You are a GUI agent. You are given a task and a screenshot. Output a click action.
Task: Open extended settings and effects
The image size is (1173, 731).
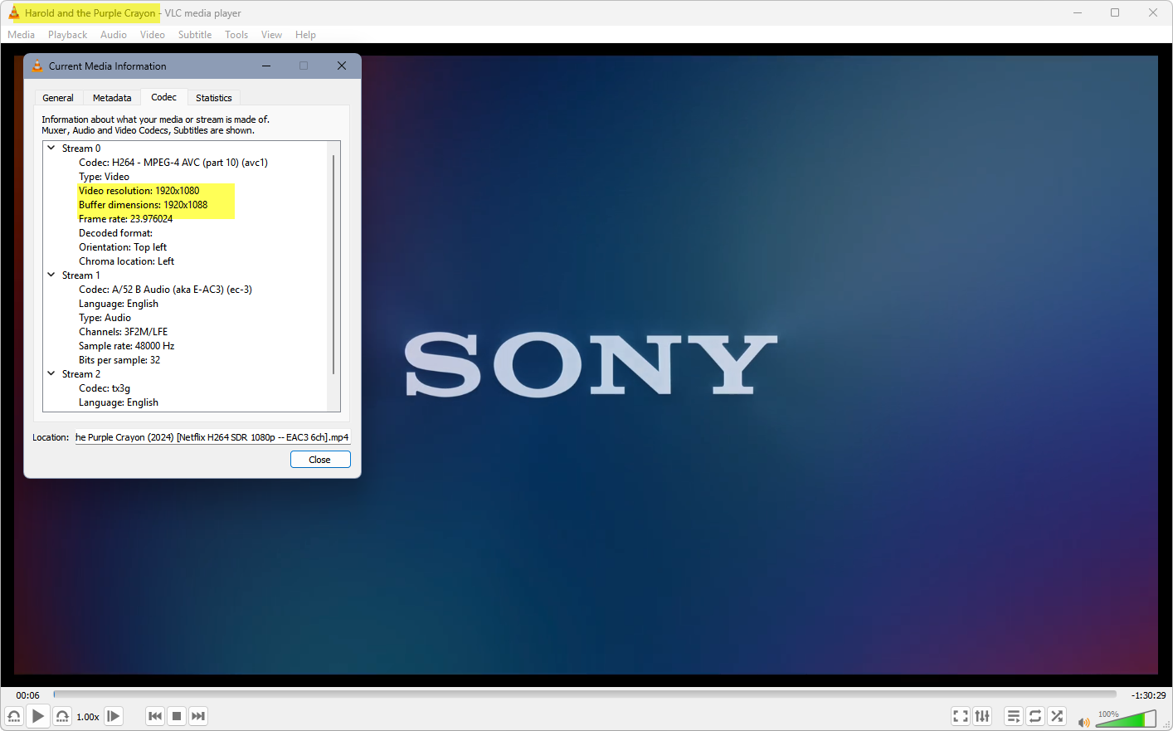coord(982,716)
